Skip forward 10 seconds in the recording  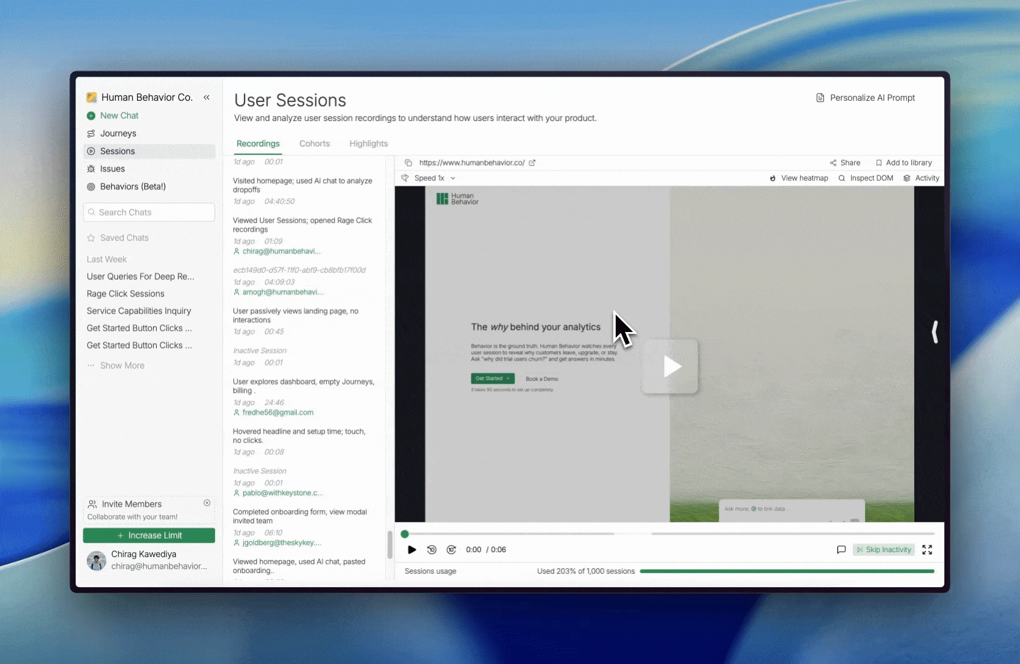(x=452, y=550)
